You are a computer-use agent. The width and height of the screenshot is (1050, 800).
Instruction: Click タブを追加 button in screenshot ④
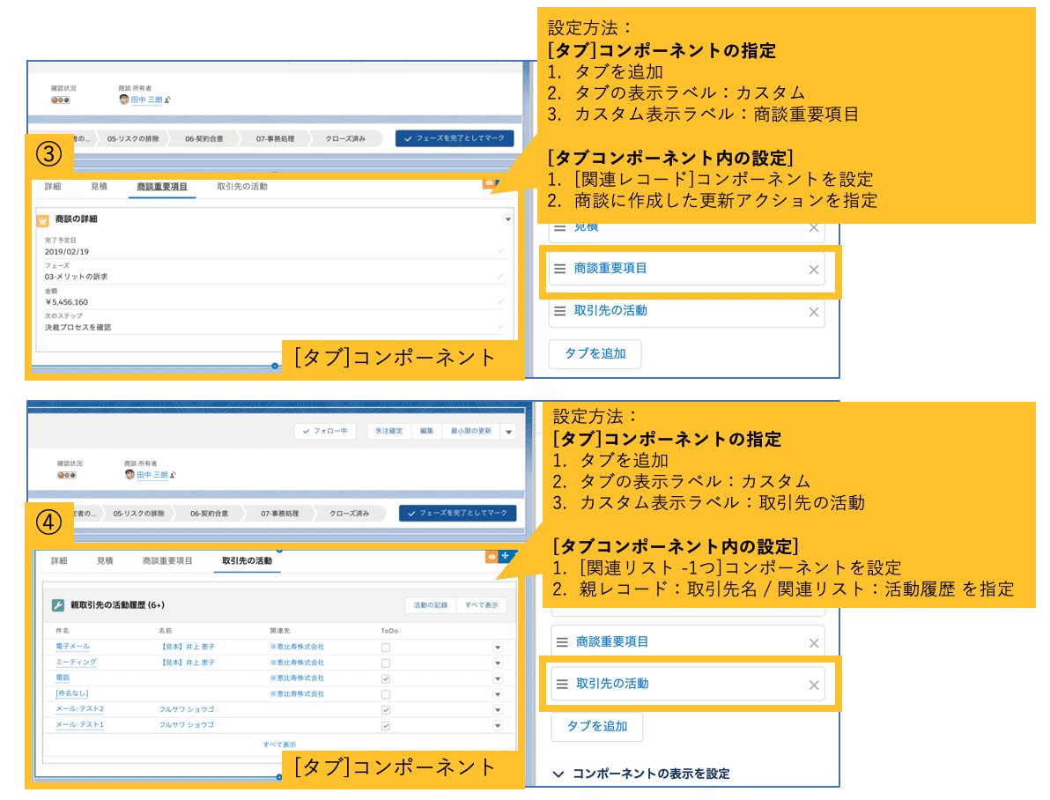click(597, 726)
